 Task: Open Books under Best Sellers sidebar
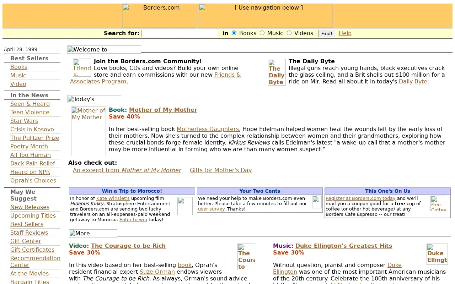(19, 67)
